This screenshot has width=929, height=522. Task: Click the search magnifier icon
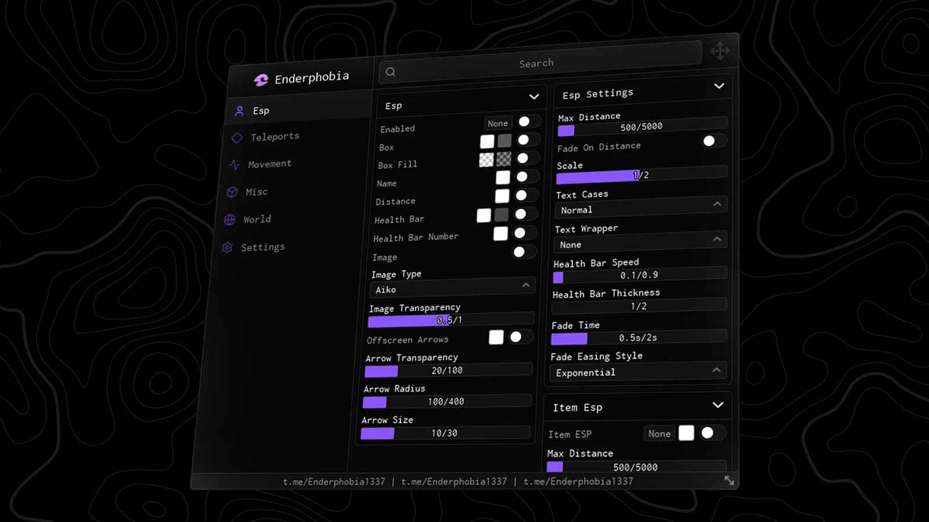click(x=390, y=72)
